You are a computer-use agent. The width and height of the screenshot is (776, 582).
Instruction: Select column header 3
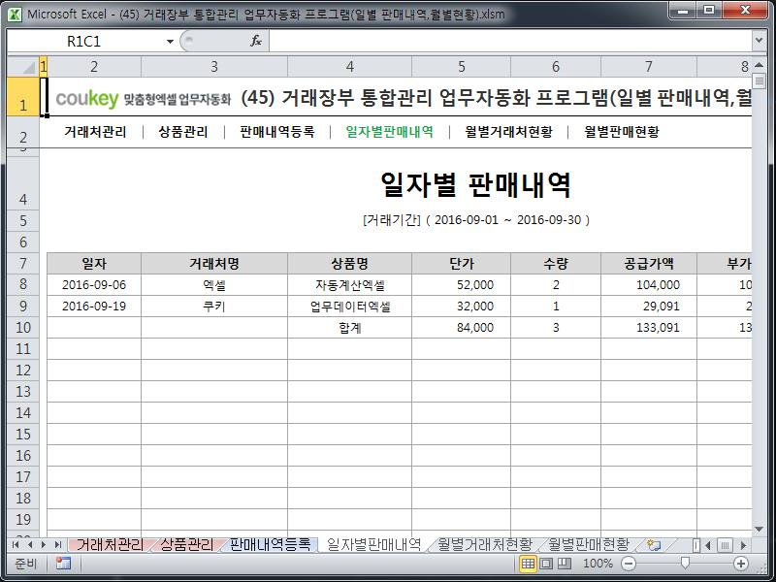(x=214, y=66)
